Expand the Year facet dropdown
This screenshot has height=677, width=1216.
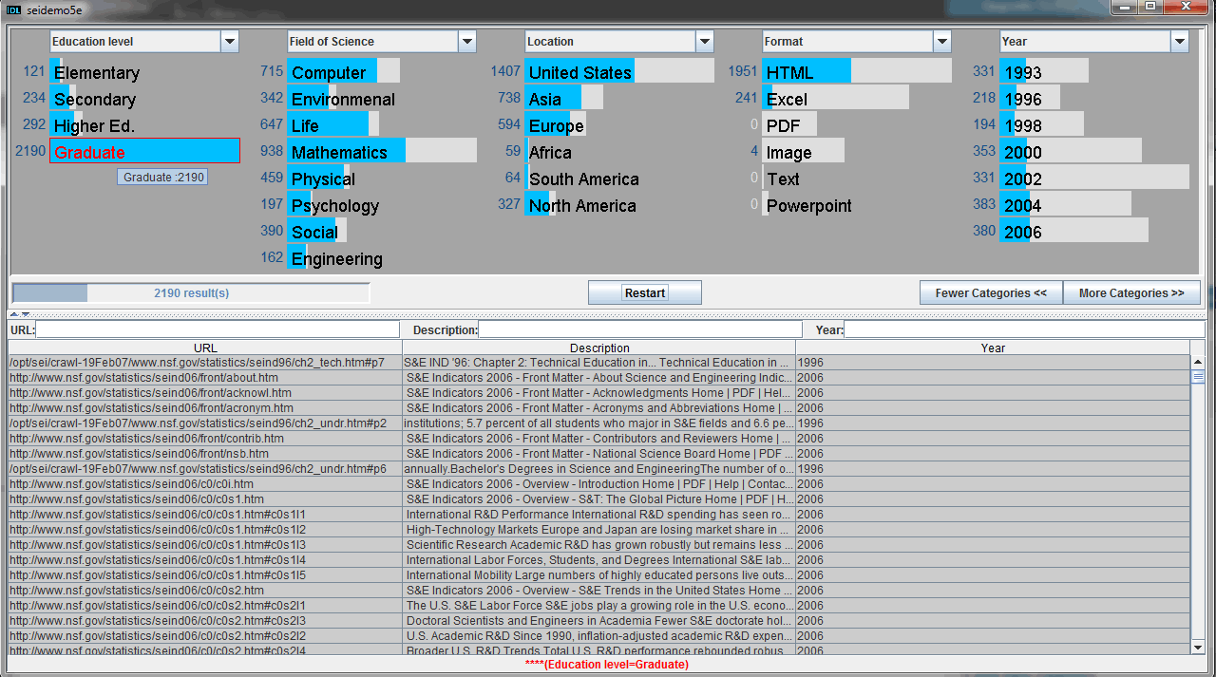tap(1180, 42)
